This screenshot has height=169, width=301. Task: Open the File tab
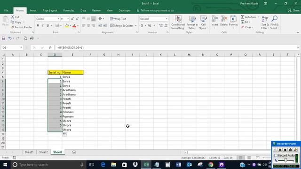point(6,10)
